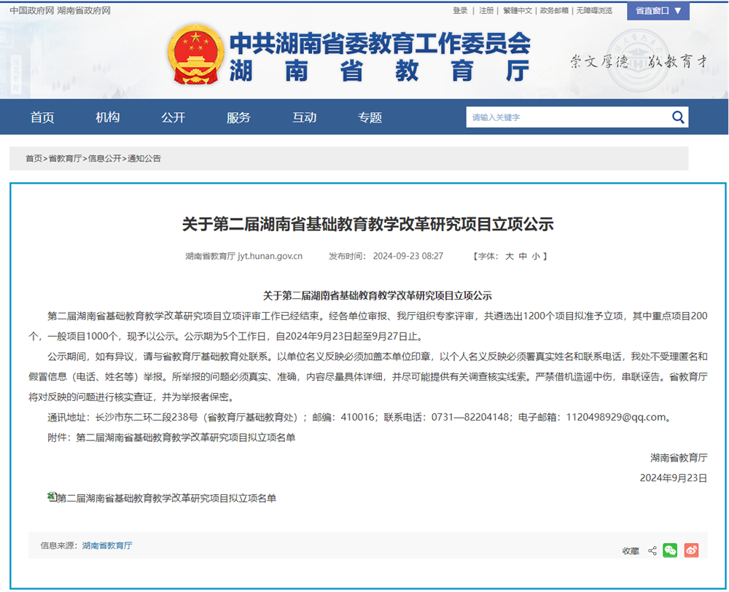Go to the 专题 navigation item
Screen dimensions: 729x592
tap(370, 117)
